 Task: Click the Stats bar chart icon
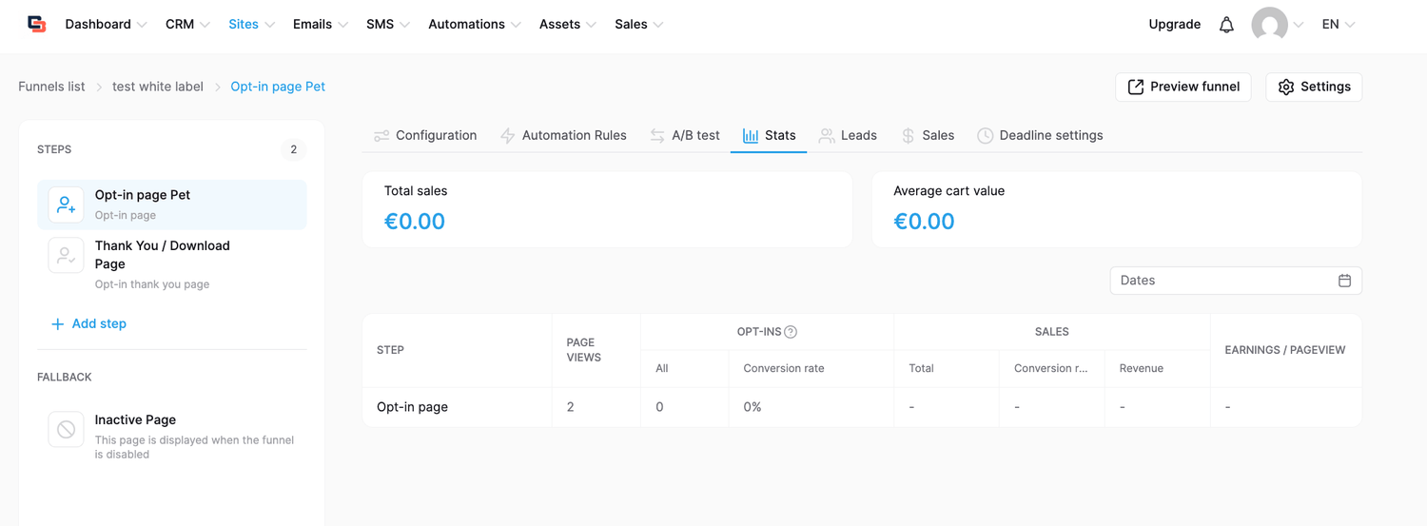[x=751, y=136]
